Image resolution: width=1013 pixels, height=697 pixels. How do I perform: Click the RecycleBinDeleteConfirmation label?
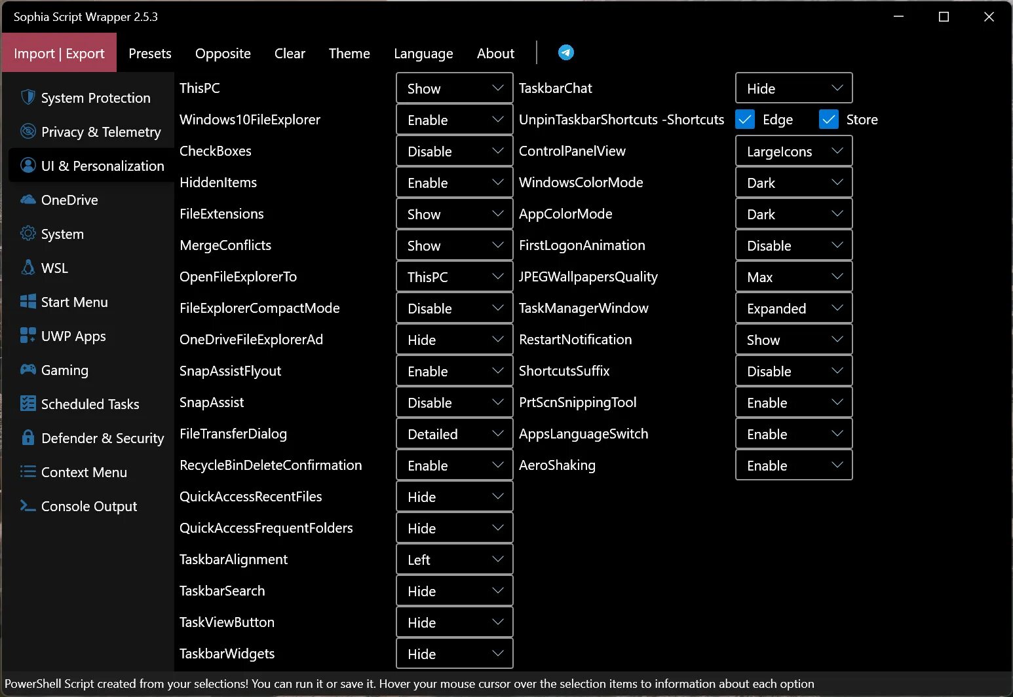[271, 465]
